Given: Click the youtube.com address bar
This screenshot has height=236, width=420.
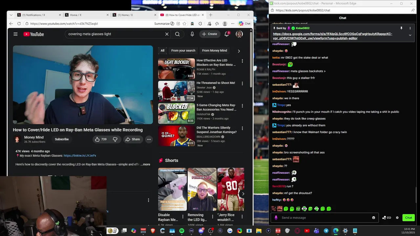Looking at the screenshot, I should coord(89,24).
